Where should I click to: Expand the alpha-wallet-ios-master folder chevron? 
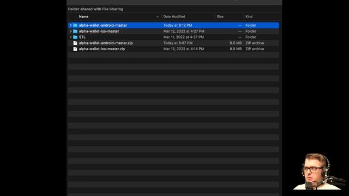70,32
